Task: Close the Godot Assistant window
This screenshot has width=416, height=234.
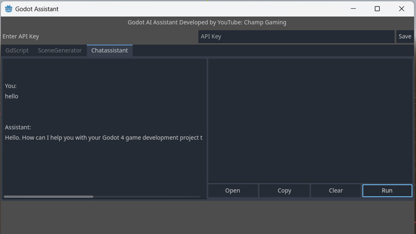Action: pyautogui.click(x=402, y=9)
